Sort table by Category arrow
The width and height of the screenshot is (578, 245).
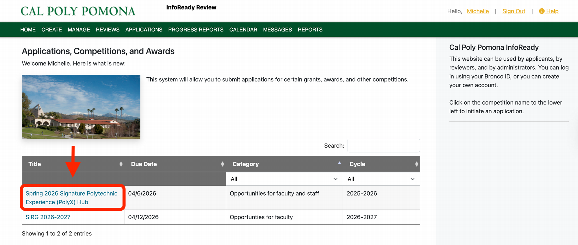[x=339, y=163]
